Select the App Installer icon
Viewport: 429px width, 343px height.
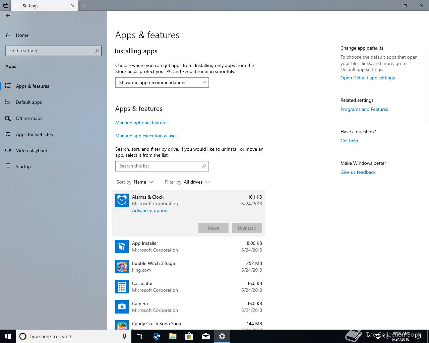click(x=122, y=247)
